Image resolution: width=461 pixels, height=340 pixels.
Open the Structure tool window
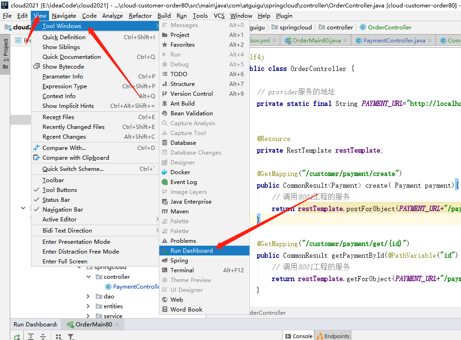coord(204,84)
